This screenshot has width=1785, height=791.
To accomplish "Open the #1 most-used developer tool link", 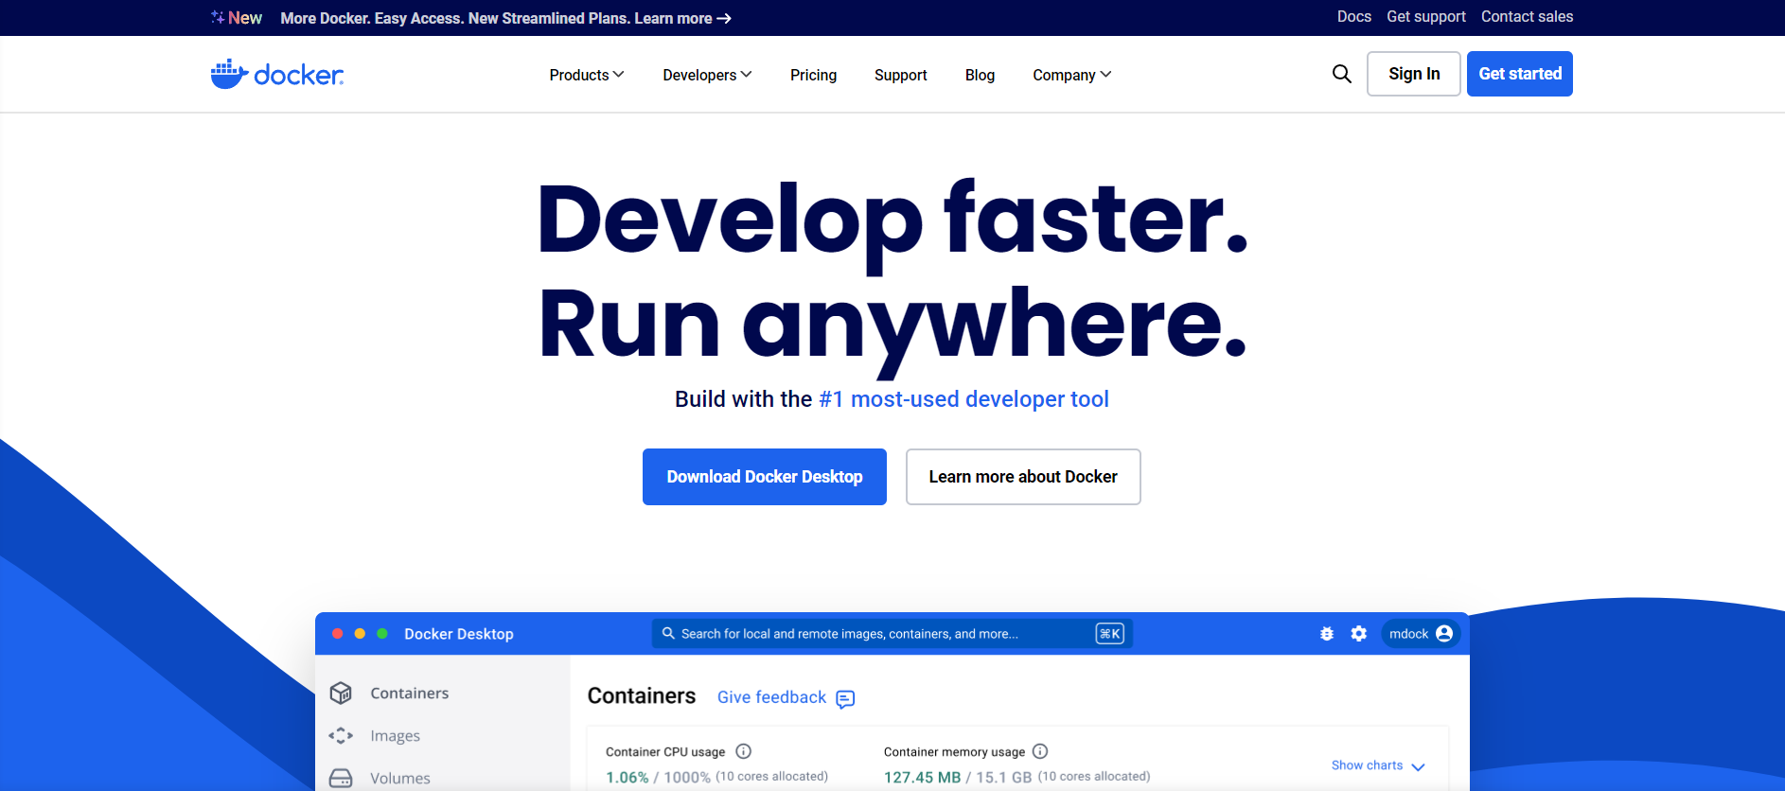I will [963, 399].
